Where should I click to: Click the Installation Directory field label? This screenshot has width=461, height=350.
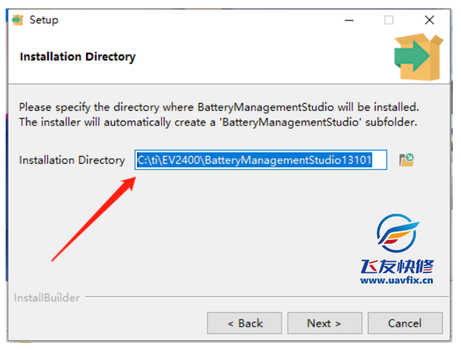pos(71,160)
